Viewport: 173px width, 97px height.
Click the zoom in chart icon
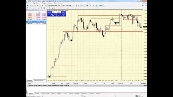point(82,5)
